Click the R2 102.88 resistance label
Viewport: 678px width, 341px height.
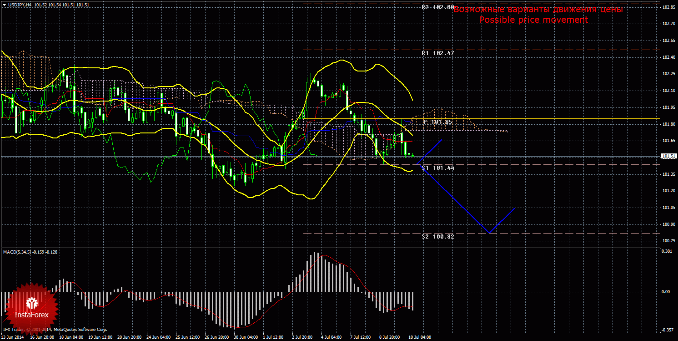437,7
